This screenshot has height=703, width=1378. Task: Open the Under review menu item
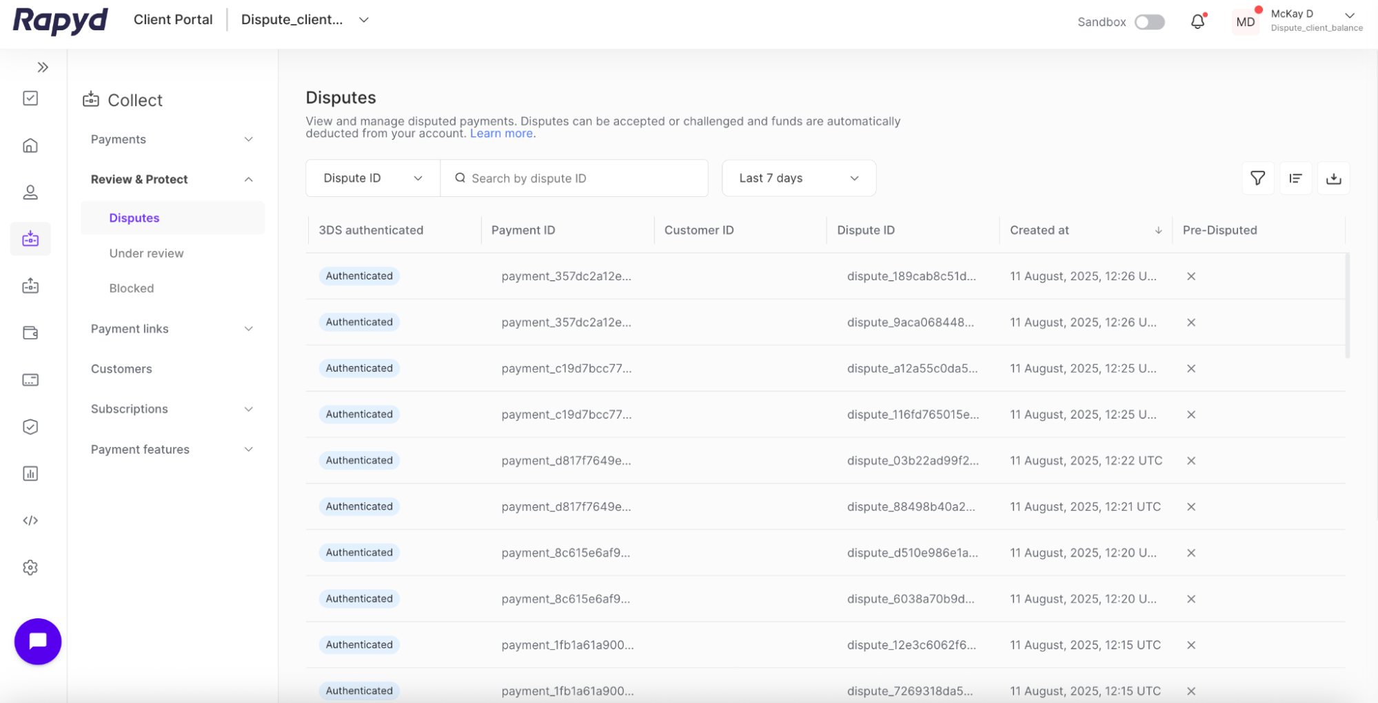[x=146, y=253]
